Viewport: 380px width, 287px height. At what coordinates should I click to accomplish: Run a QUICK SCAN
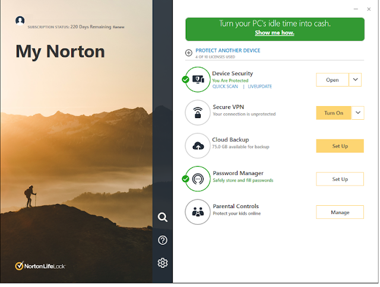click(225, 87)
